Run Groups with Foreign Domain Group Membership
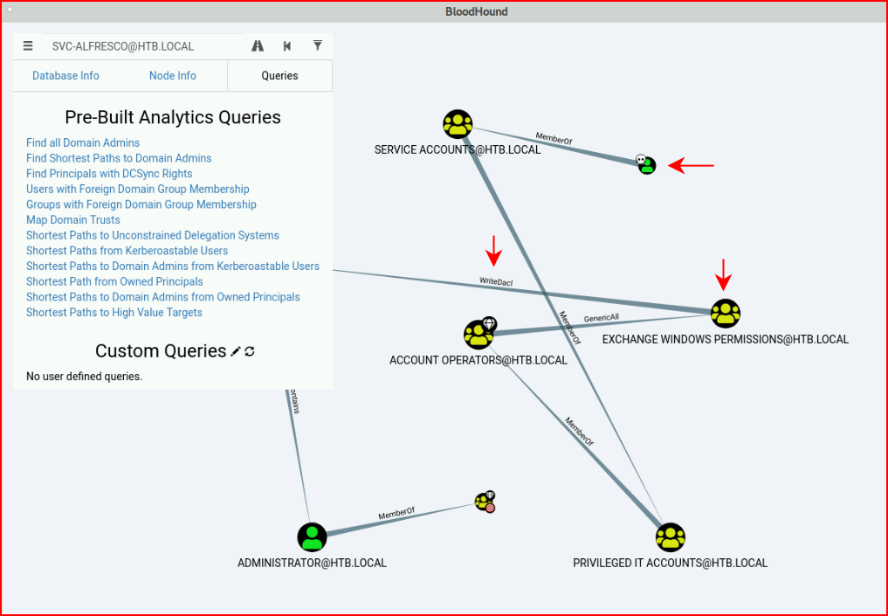 141,204
